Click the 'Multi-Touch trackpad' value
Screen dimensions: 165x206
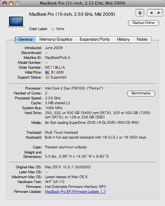[x=61, y=132]
